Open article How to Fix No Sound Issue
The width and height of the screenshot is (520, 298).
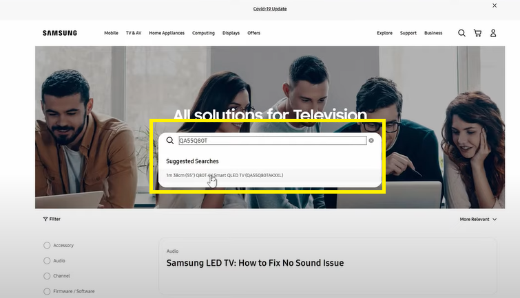click(x=255, y=263)
